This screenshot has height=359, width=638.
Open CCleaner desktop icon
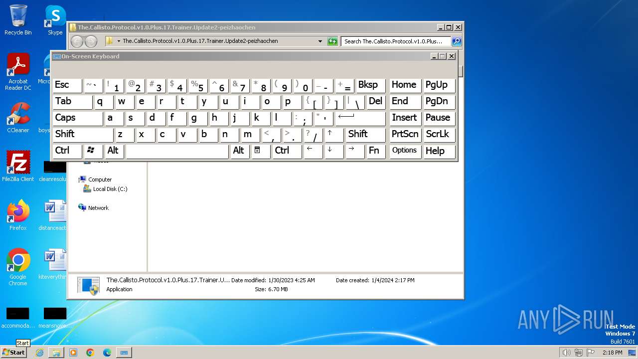click(x=18, y=118)
